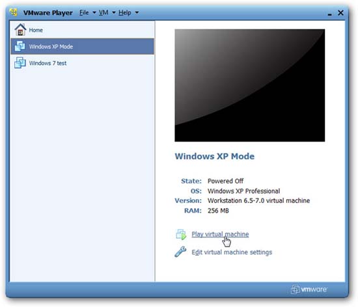Open the File menu

(x=84, y=12)
